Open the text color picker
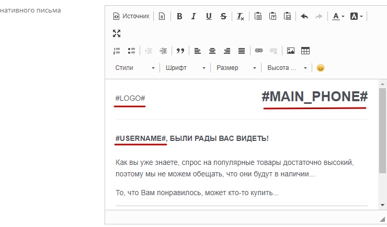Viewport: 387px width, 227px height. [338, 16]
